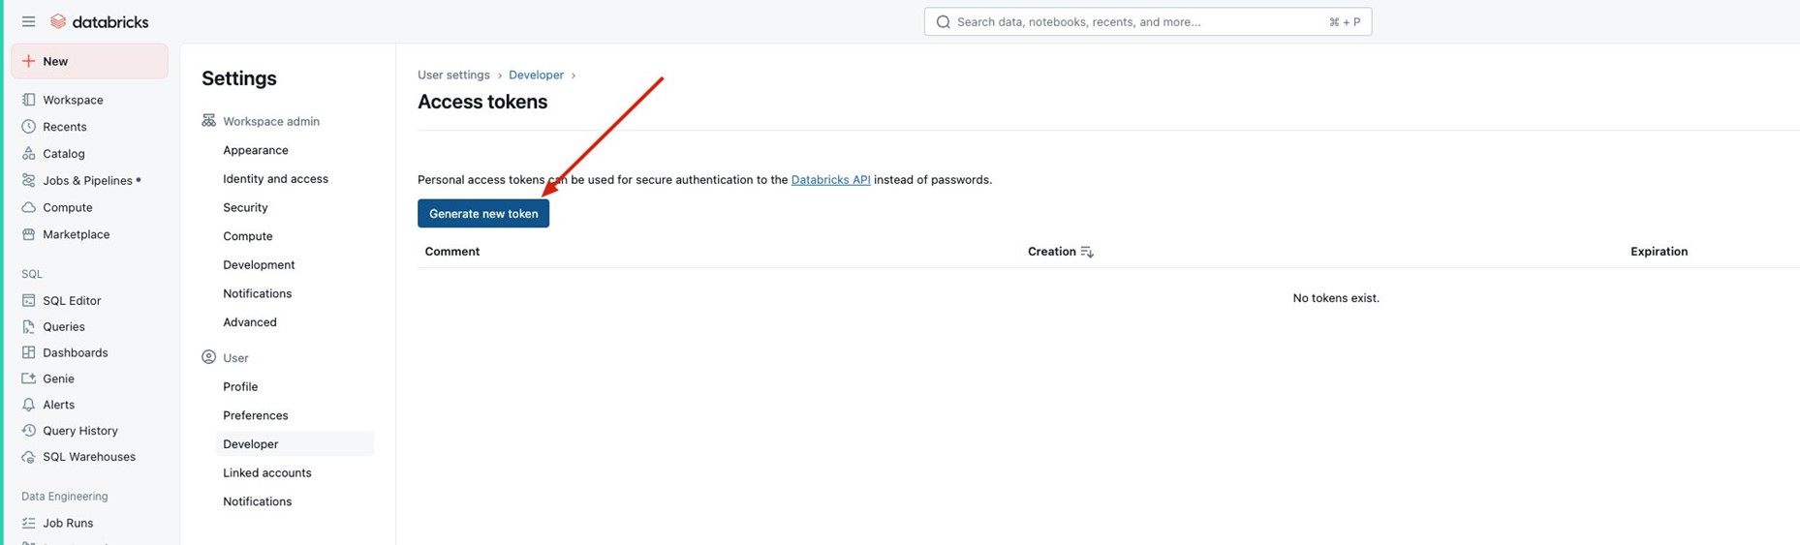This screenshot has width=1800, height=545.
Task: Open Query History in sidebar
Action: pyautogui.click(x=79, y=431)
